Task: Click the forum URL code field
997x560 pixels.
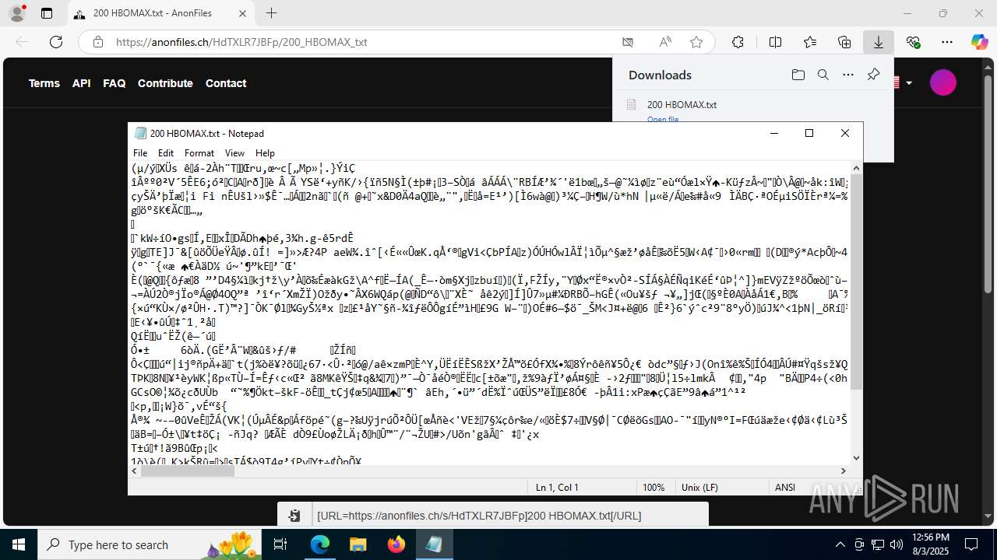Action: coord(509,515)
